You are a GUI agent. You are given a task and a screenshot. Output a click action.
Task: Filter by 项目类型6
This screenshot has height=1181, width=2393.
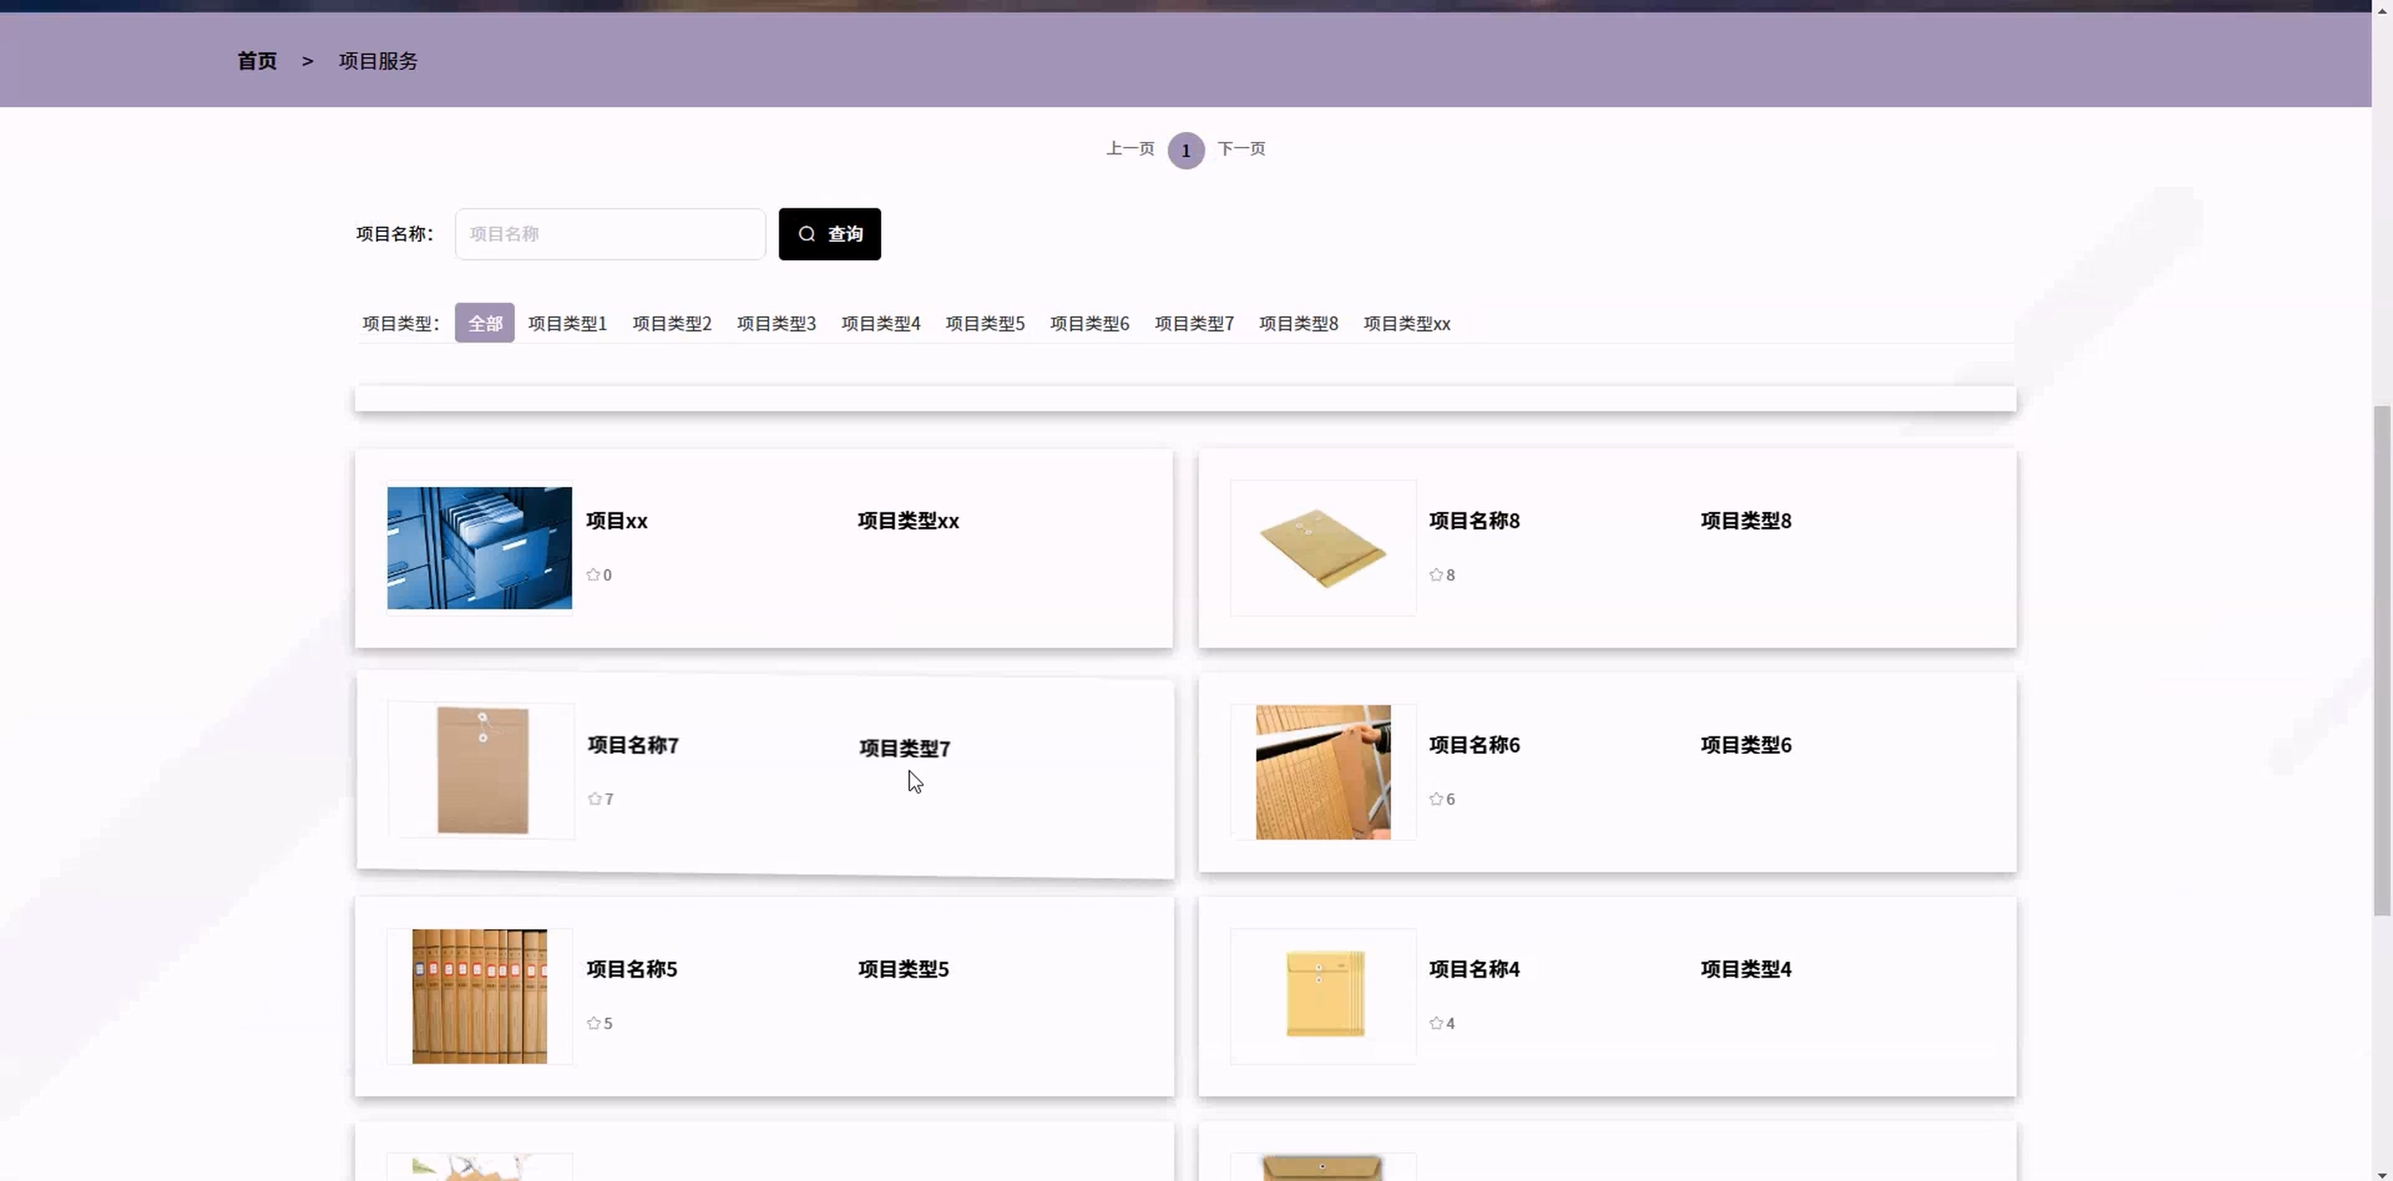point(1089,323)
